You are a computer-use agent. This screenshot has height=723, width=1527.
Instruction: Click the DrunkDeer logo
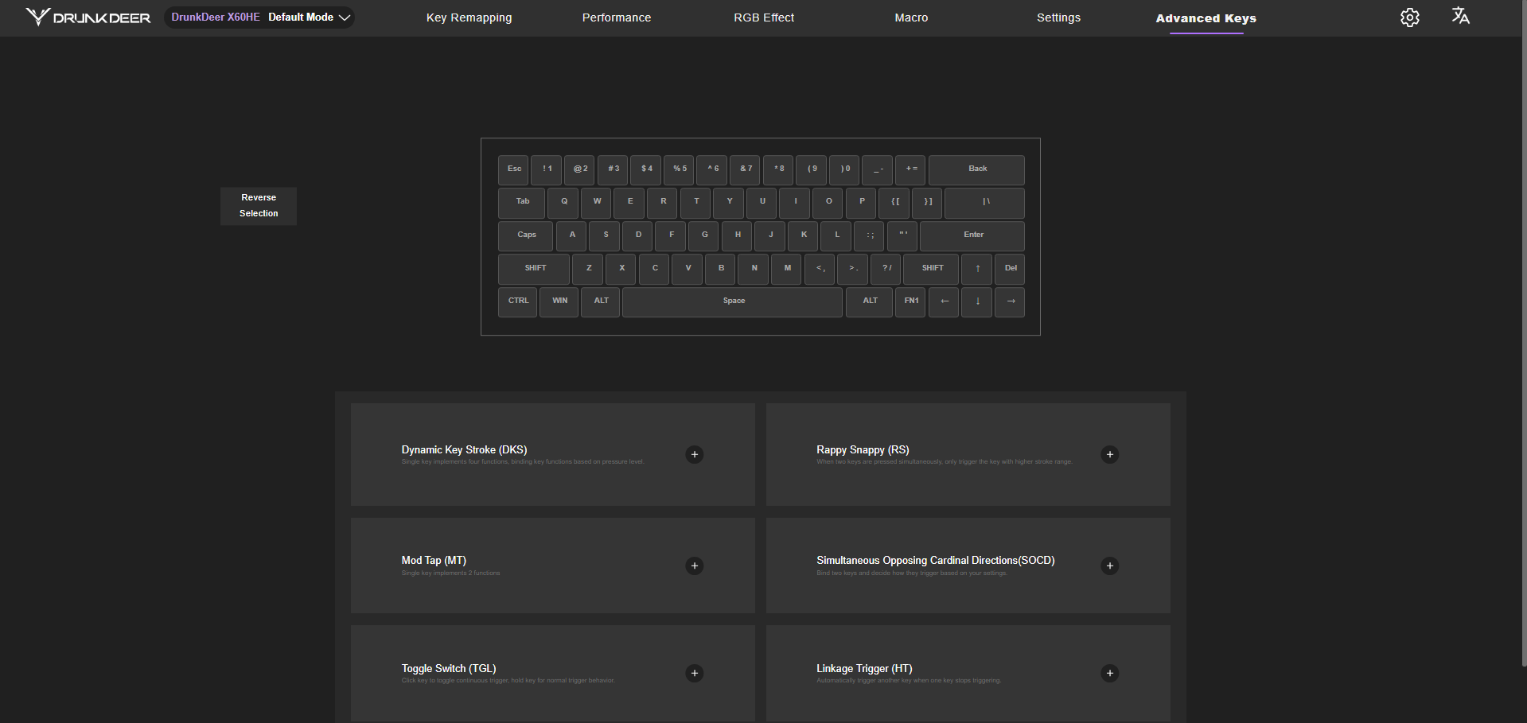pos(88,17)
